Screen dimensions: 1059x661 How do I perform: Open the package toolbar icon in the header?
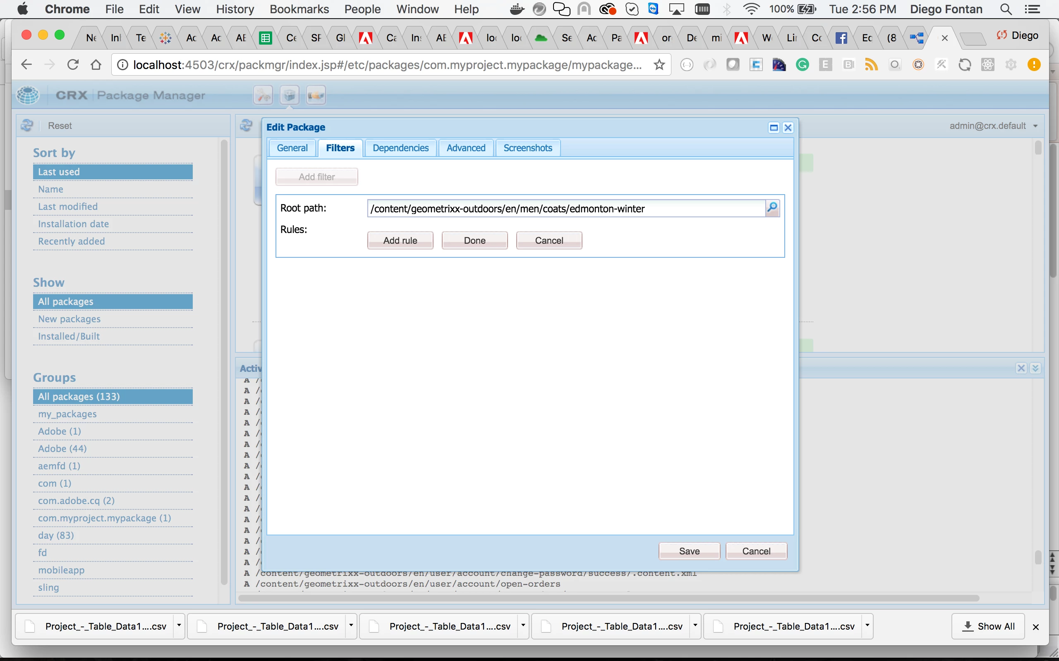coord(289,95)
